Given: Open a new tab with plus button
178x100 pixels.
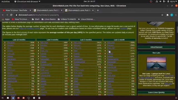Looking at the screenshot, I should tap(98, 10).
